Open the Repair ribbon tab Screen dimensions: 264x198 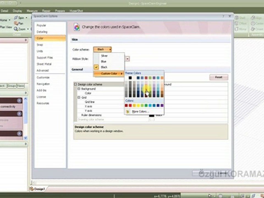pyautogui.click(x=46, y=11)
